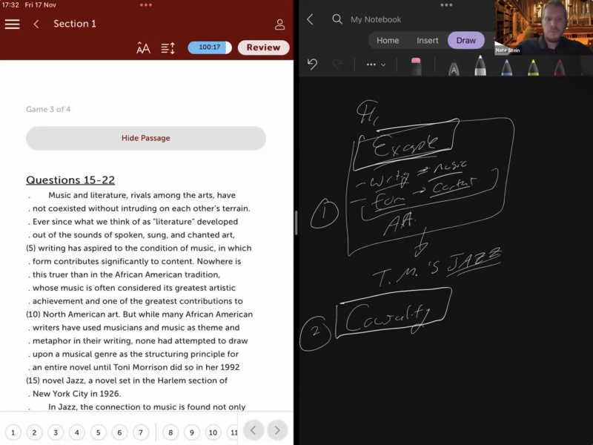Expand the more drawing options dropdown
Screen dimensions: 593x445
tap(376, 65)
